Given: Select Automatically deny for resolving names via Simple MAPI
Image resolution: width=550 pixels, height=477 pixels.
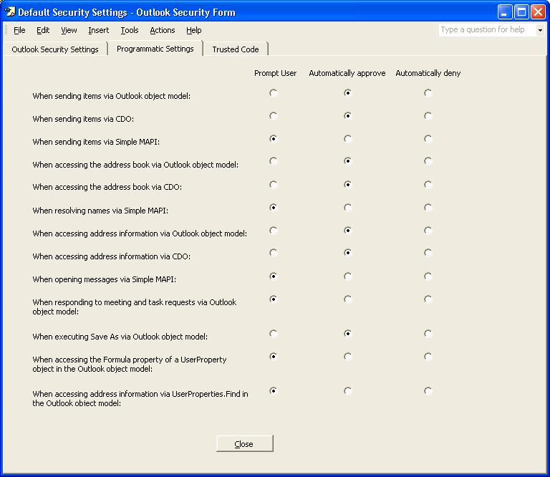Looking at the screenshot, I should (x=428, y=208).
